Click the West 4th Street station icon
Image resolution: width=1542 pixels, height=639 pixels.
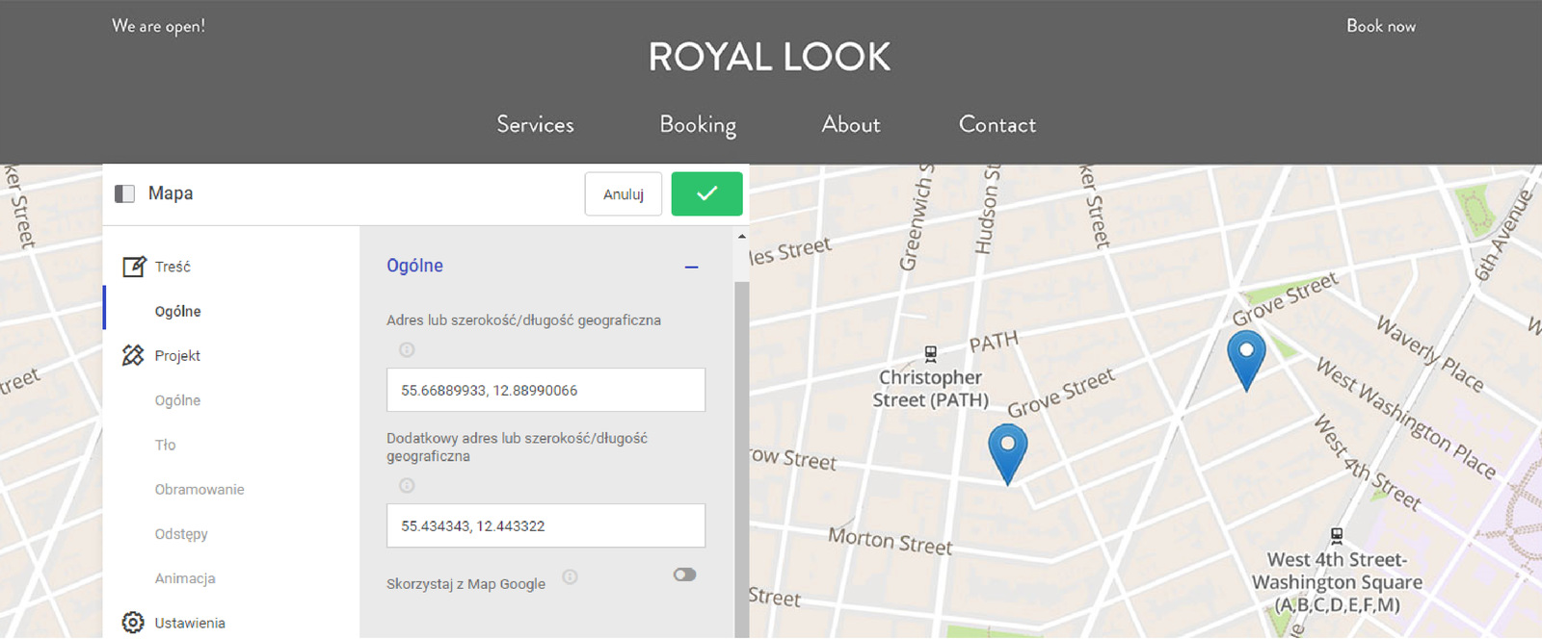coord(1336,536)
